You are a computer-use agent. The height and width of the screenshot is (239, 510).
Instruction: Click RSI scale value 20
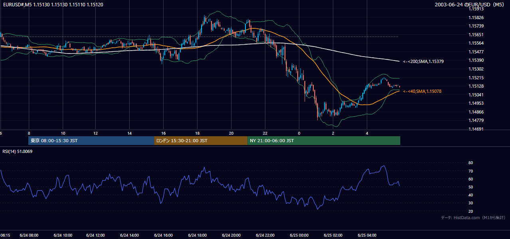pos(470,211)
